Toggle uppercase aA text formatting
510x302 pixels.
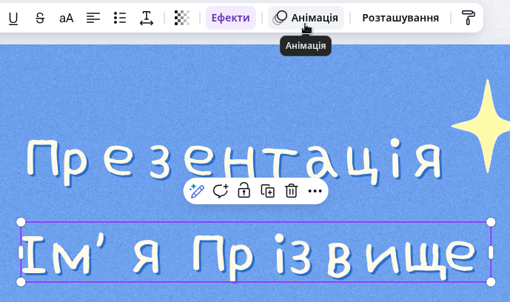point(67,18)
